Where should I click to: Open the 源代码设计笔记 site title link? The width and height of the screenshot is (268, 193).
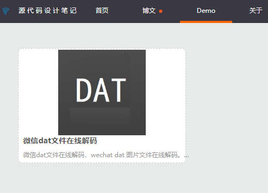[x=48, y=11]
